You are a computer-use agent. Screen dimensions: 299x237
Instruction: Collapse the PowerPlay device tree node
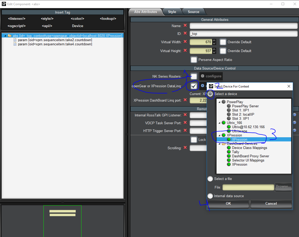tap(219, 102)
